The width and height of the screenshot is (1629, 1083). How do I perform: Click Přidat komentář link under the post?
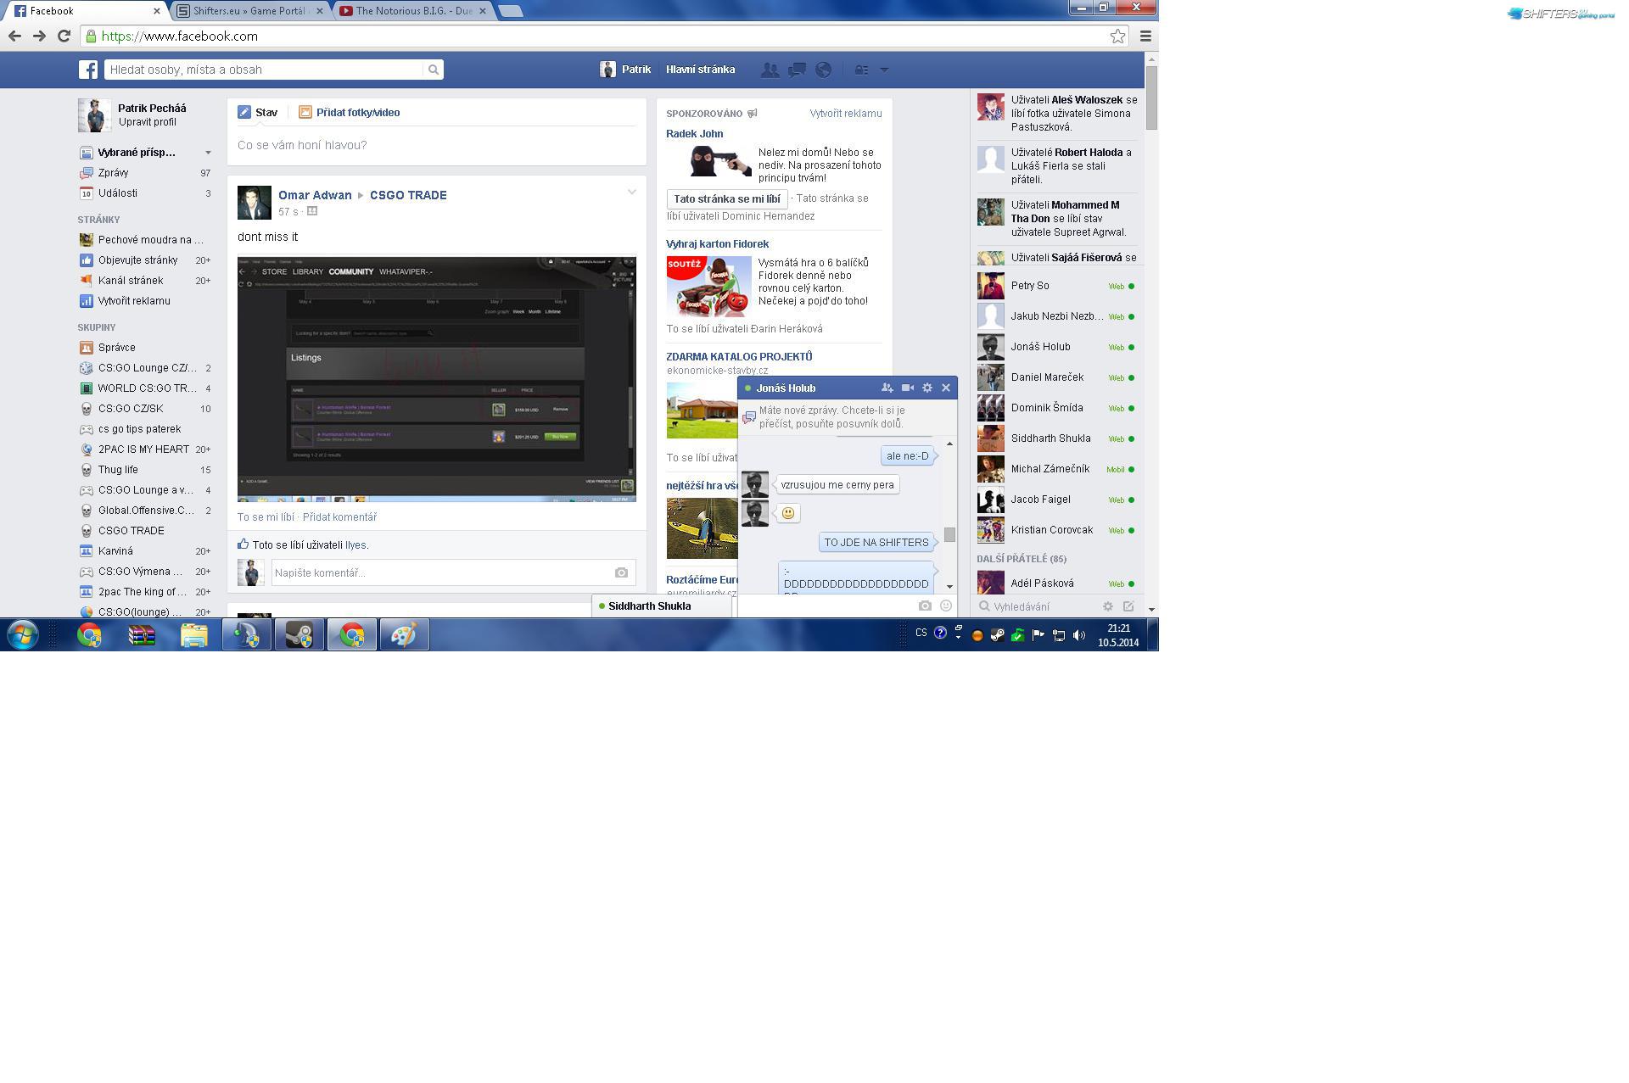(339, 516)
